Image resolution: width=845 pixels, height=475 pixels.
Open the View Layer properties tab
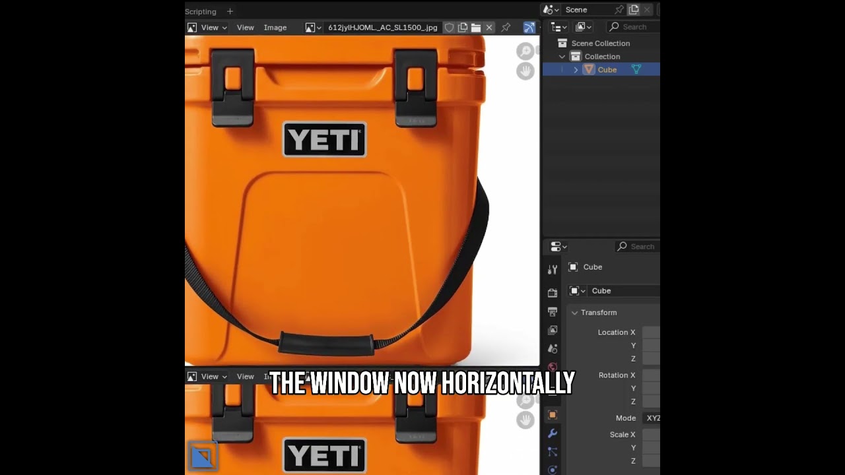tap(553, 330)
